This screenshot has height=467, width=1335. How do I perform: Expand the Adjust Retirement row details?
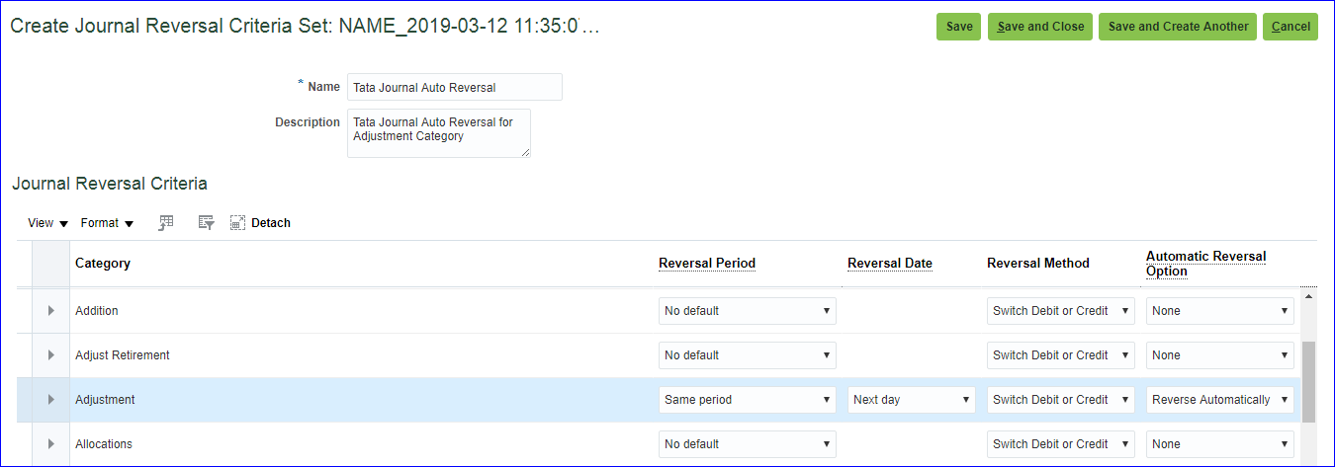(x=50, y=355)
